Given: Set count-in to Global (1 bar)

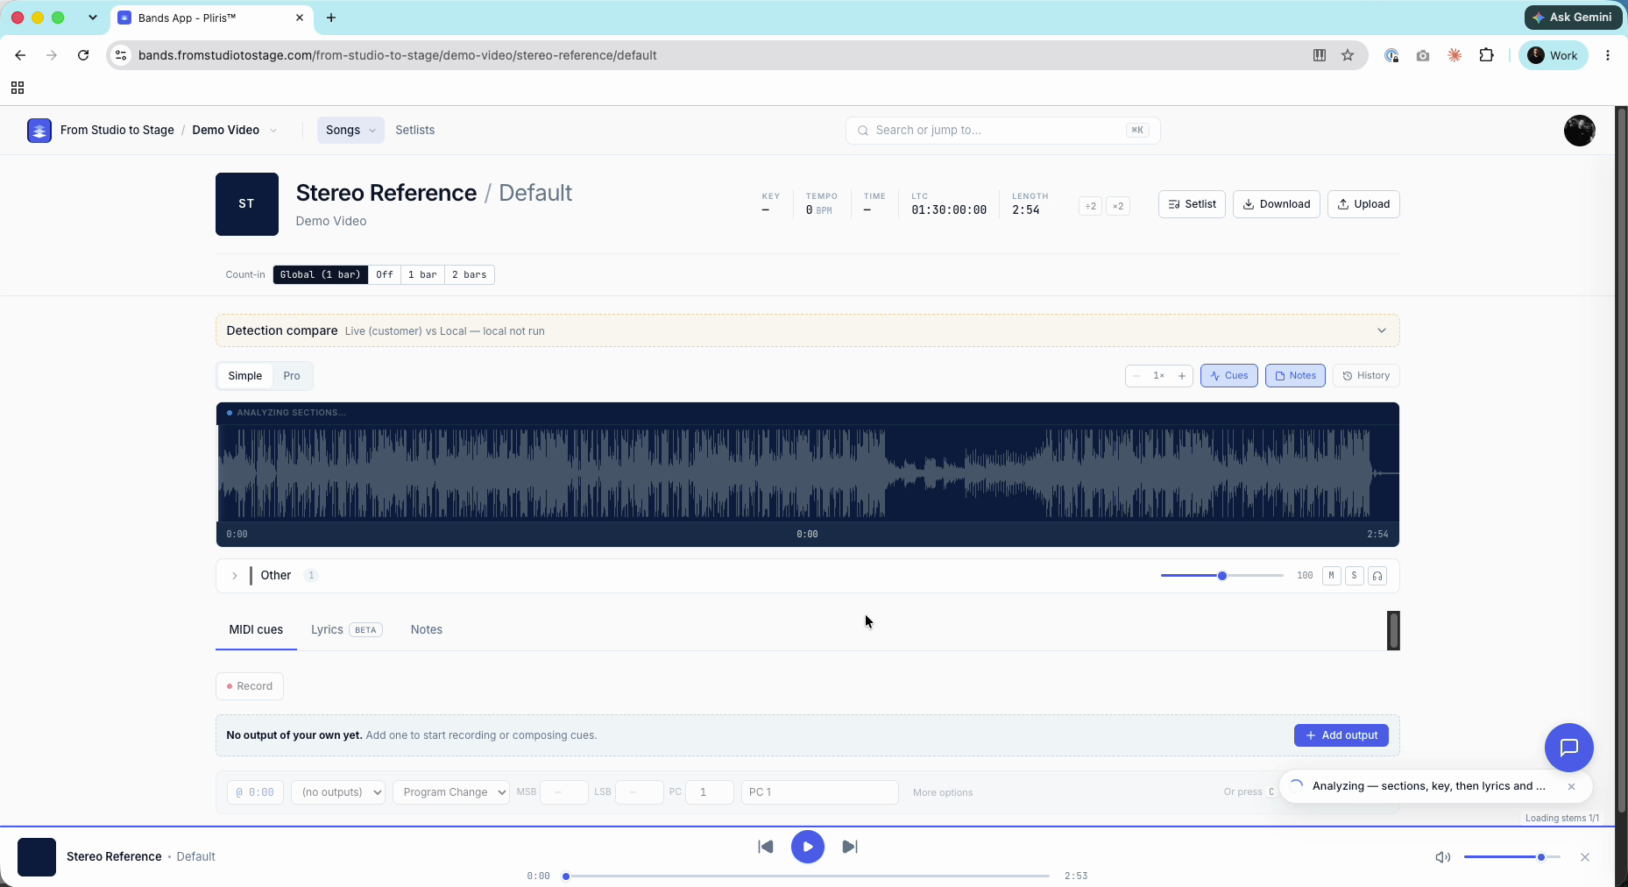Looking at the screenshot, I should click(321, 275).
